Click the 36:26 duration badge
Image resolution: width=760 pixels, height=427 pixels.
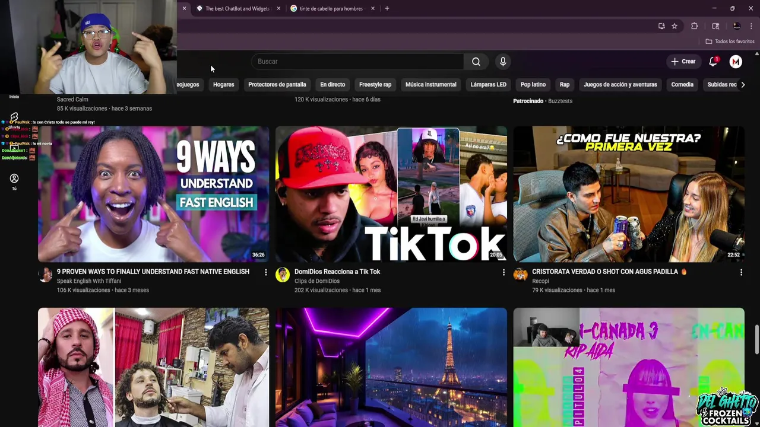tap(258, 255)
